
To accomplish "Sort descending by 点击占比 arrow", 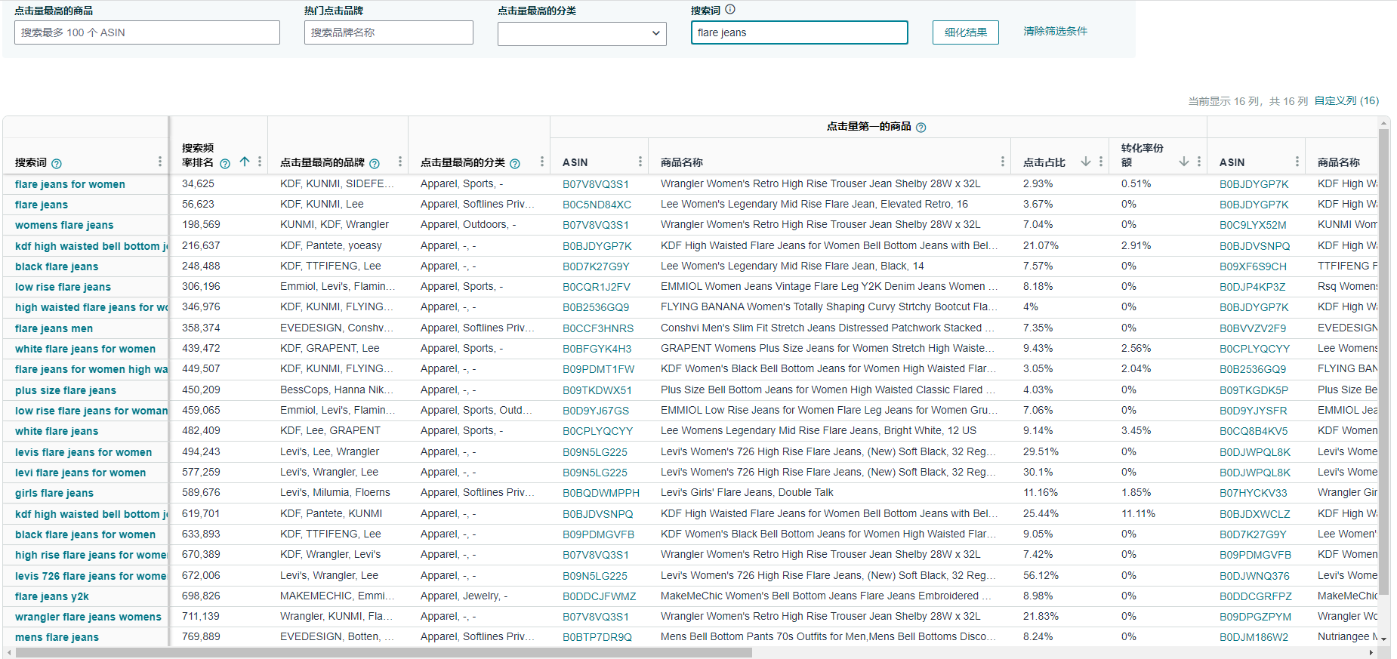I will click(1086, 162).
